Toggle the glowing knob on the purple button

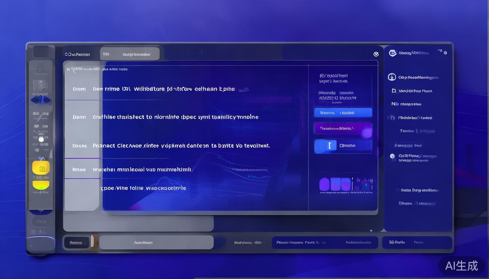(366, 133)
